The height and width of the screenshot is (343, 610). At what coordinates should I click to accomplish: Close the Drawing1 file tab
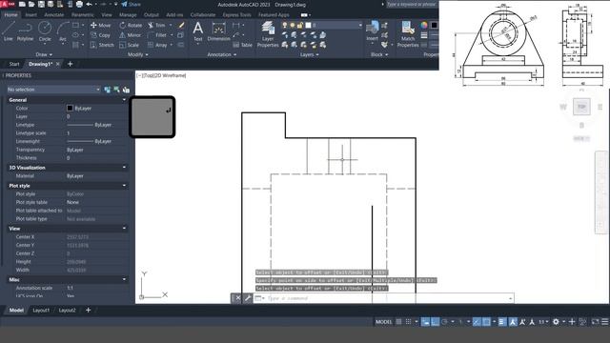[58, 64]
